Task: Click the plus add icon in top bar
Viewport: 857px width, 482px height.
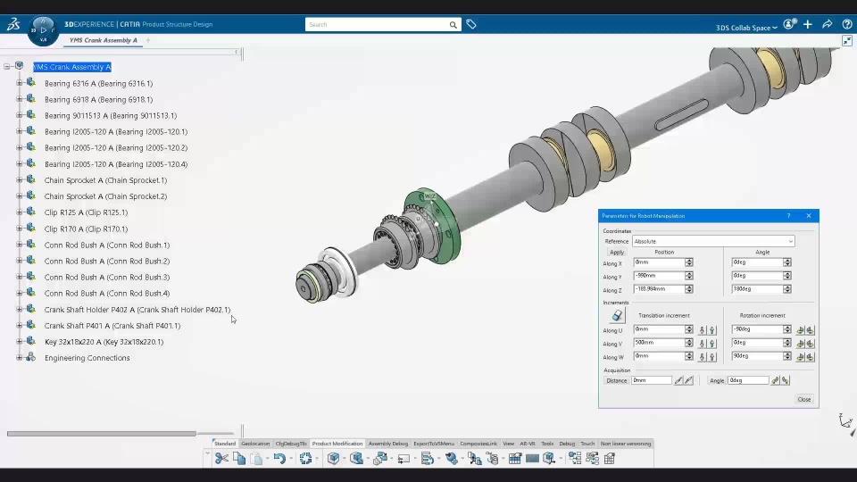Action: (808, 24)
